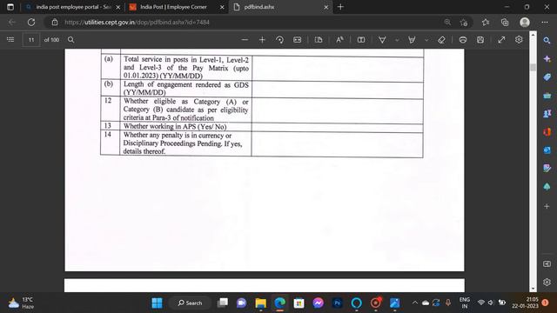Enter PDF full screen mode
557x313 pixels.
(x=501, y=40)
